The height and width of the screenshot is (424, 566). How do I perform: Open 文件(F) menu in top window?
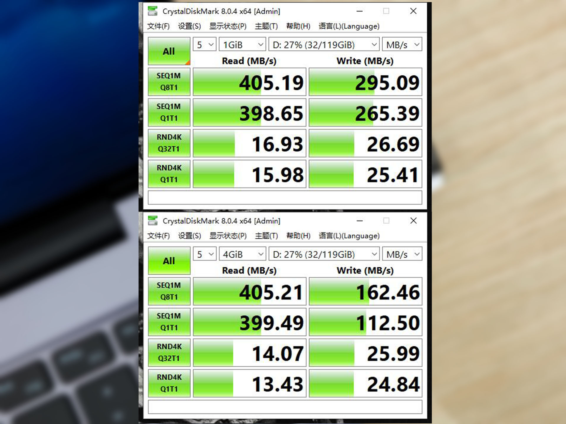pyautogui.click(x=158, y=26)
